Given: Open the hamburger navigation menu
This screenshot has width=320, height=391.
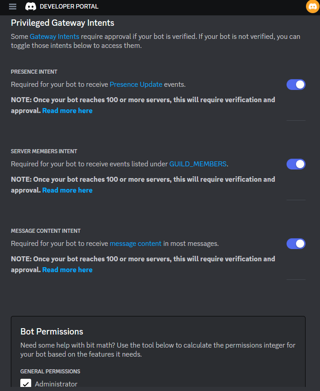Looking at the screenshot, I should coord(12,7).
